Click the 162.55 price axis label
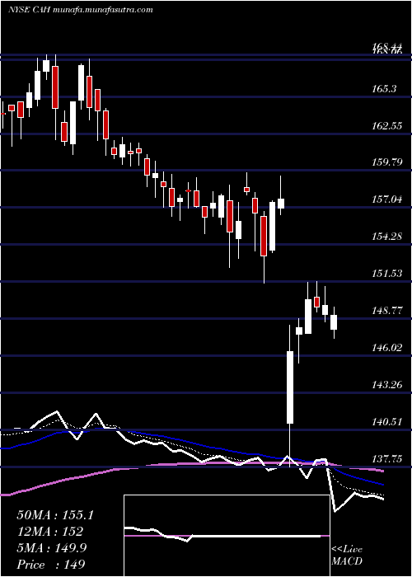Viewport: 412px width, 577px height. point(387,125)
